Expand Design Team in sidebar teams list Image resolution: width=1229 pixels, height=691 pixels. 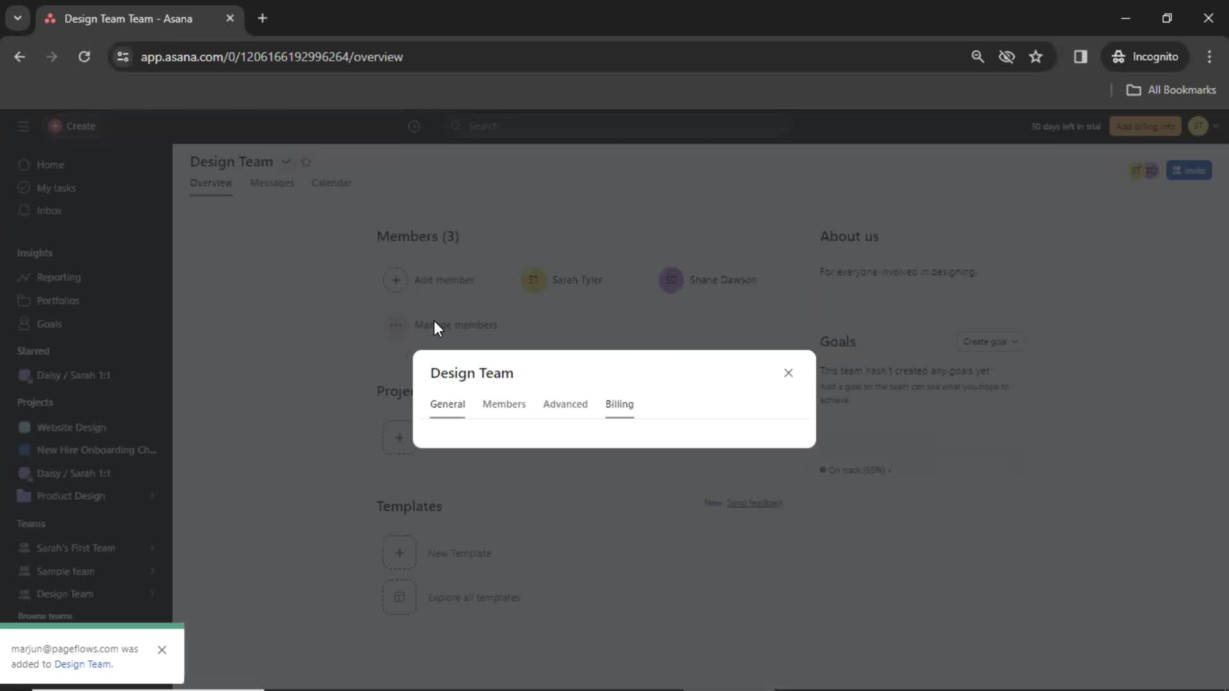(x=152, y=593)
